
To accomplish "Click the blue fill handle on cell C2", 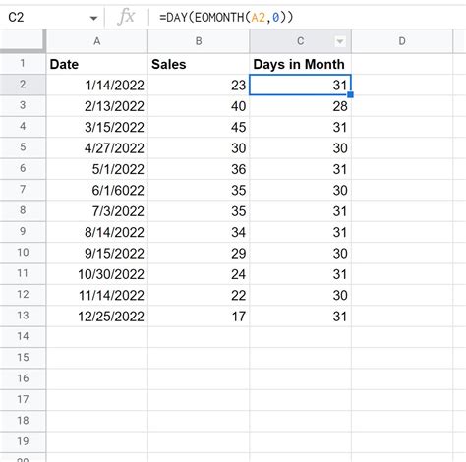I will point(350,95).
